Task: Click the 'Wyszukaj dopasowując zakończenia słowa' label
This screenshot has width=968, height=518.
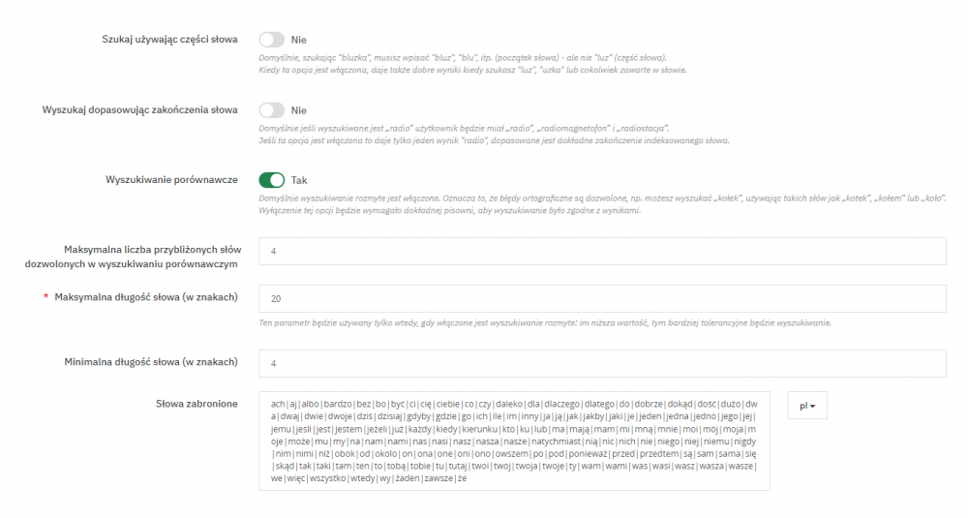Action: (140, 110)
